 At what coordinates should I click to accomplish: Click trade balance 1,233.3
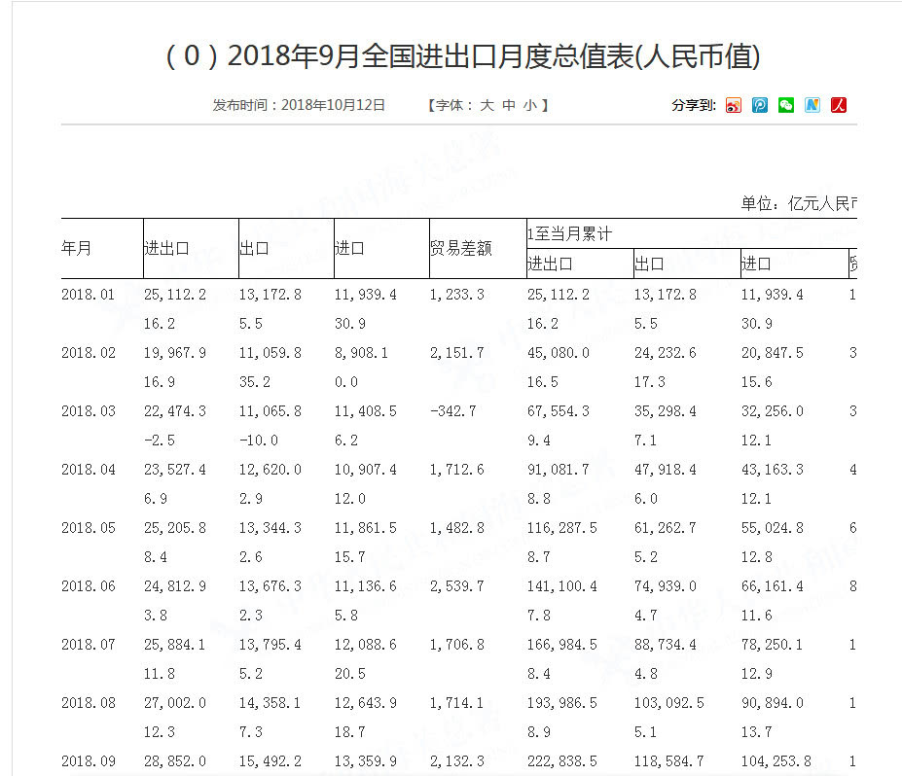(x=457, y=295)
